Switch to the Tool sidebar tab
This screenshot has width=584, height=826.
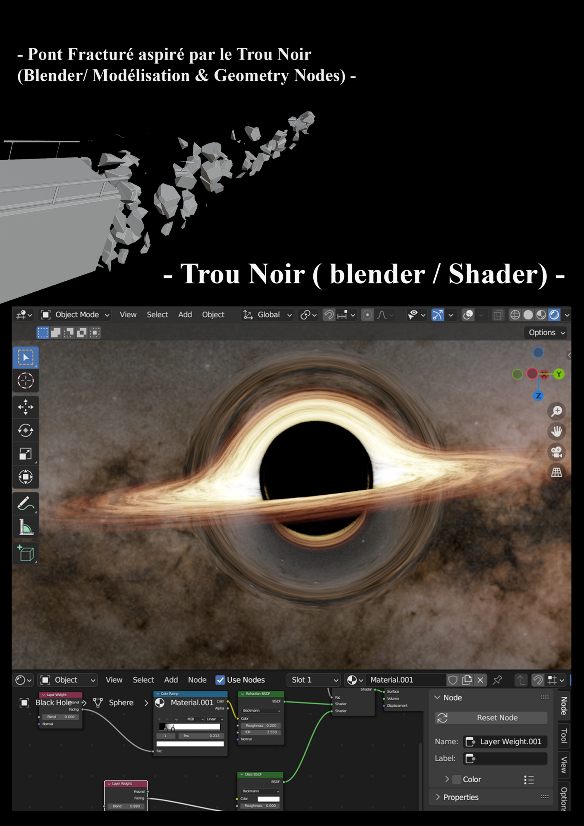point(564,736)
